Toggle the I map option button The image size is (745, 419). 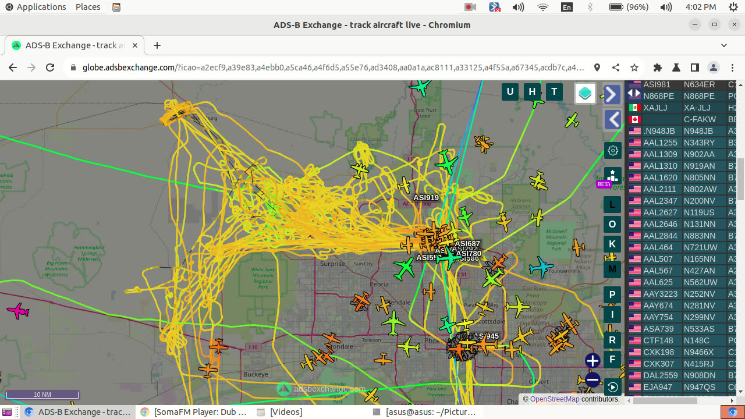(x=612, y=315)
